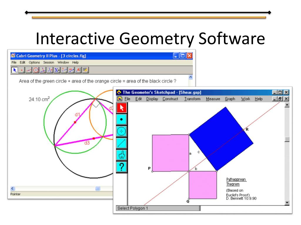Click the Cabri horizontal scrollbar left arrow
This screenshot has width=301, height=225.
(13, 188)
